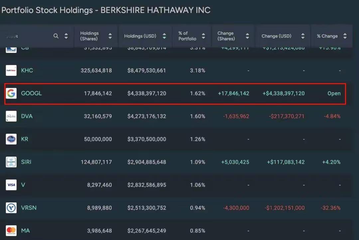Click the % Change column header

click(332, 36)
